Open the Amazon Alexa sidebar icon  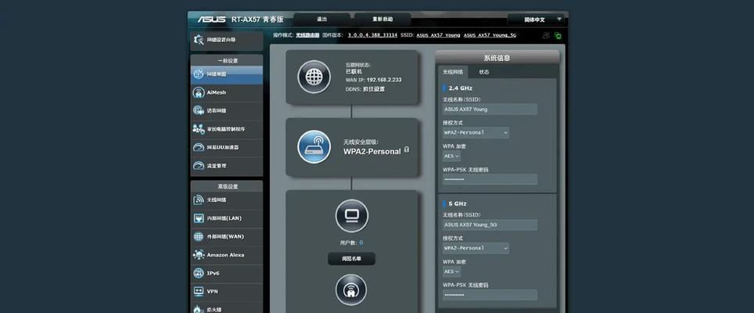coord(199,254)
